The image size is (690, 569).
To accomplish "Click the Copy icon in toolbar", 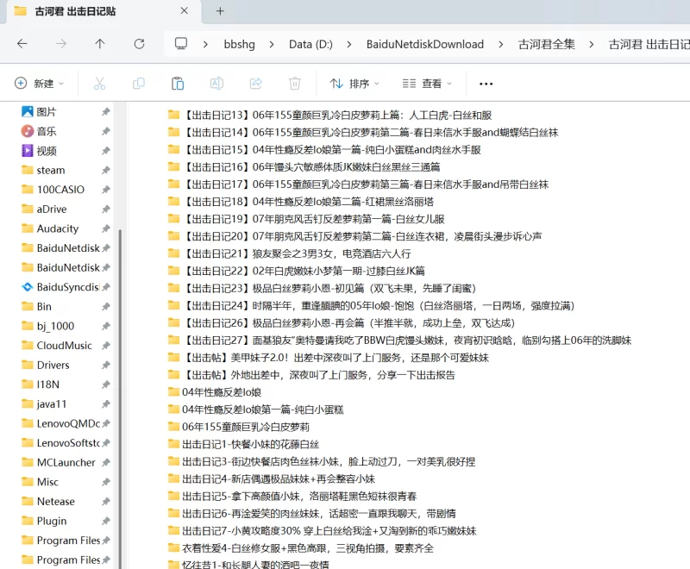I will pyautogui.click(x=139, y=84).
